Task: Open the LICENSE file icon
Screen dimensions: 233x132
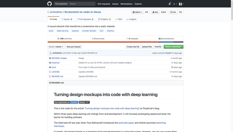Action: click(50, 72)
